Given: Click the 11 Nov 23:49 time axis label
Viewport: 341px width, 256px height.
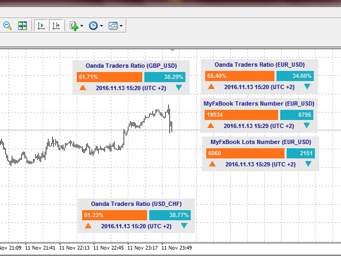Looking at the screenshot, I should tap(177, 248).
